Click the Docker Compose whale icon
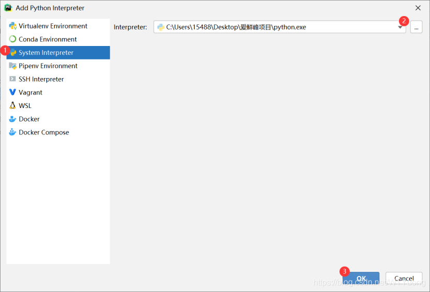 point(12,132)
